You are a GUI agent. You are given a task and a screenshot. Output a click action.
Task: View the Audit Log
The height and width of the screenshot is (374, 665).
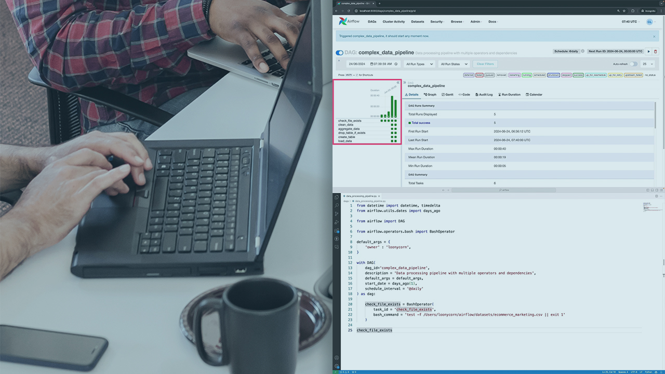[x=484, y=94]
